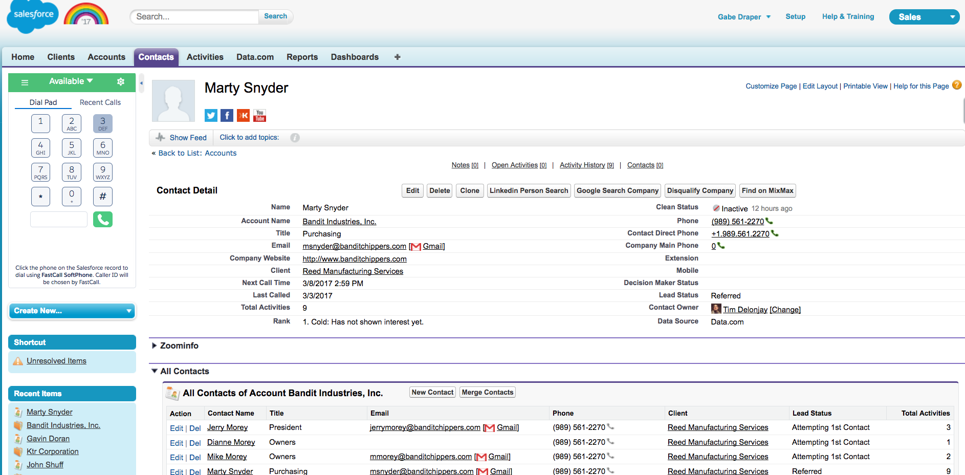965x475 pixels.
Task: Click the green softphone call button
Action: click(103, 220)
